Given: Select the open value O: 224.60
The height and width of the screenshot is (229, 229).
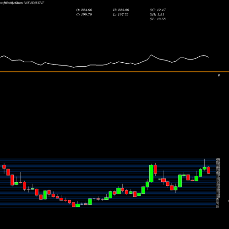Looking at the screenshot, I should (x=84, y=10).
